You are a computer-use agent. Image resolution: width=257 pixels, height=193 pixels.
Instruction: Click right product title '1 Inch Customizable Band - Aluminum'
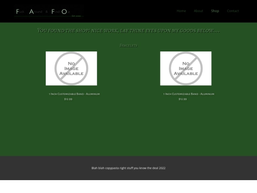pos(188,94)
